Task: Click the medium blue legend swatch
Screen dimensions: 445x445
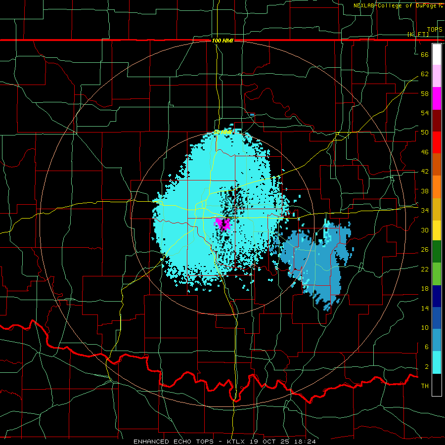Action: point(437,318)
